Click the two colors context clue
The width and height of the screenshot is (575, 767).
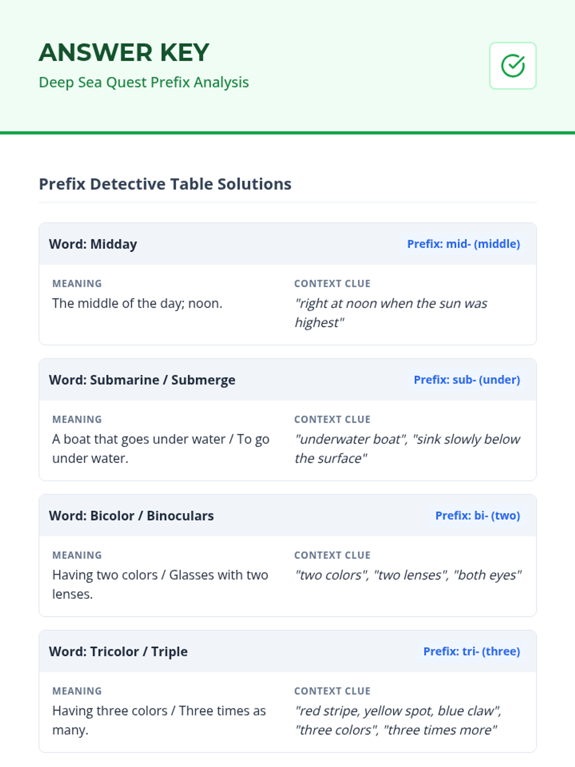tap(408, 575)
